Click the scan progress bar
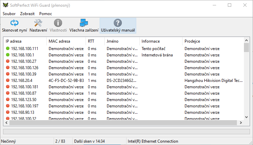 (127, 132)
